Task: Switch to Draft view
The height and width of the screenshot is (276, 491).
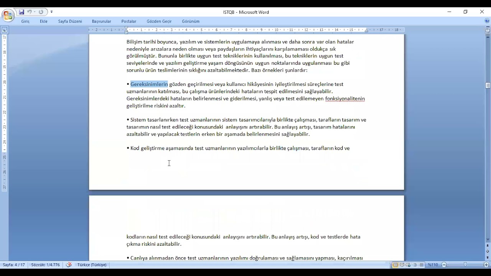Action: [x=421, y=265]
